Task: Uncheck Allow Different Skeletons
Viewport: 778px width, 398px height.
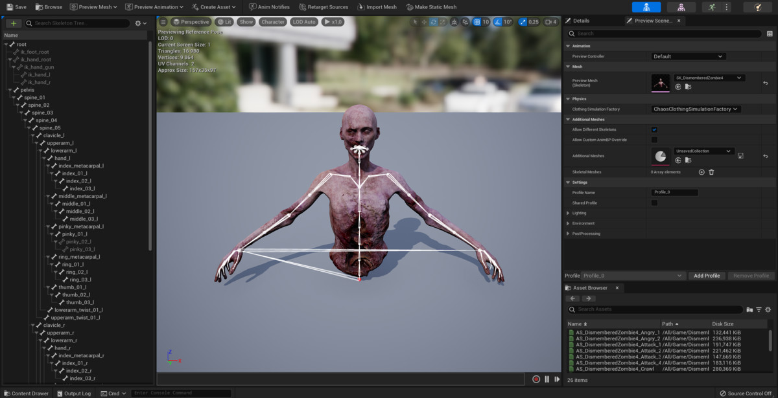Action: (654, 129)
